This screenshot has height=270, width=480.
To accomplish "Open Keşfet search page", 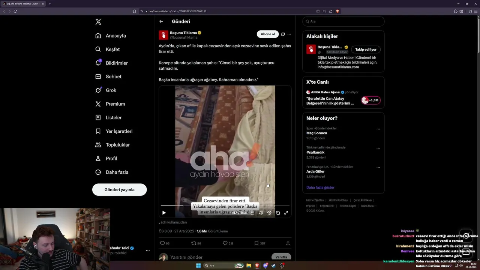I will [108, 49].
